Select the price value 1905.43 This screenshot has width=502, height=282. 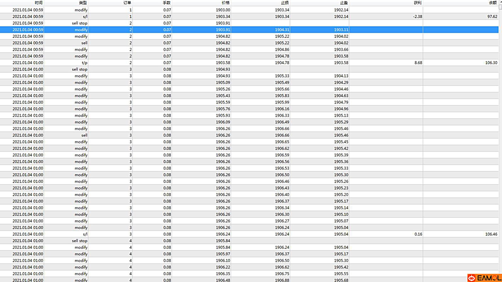pyautogui.click(x=223, y=96)
